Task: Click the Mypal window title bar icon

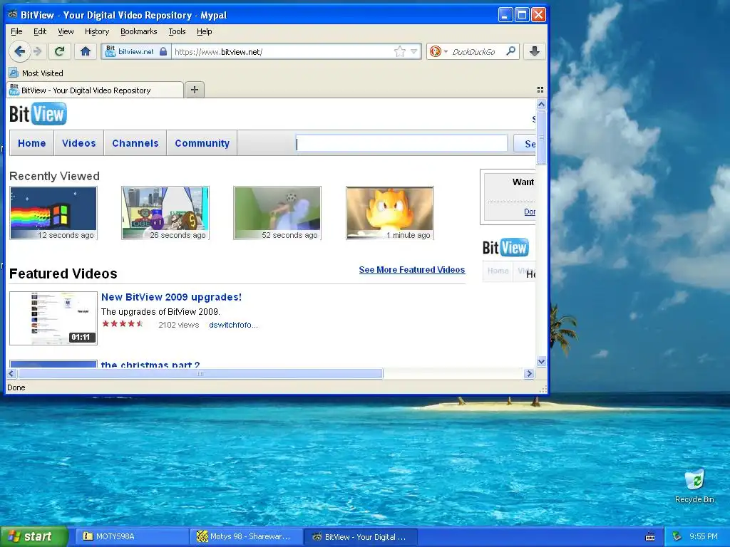Action: pyautogui.click(x=13, y=15)
